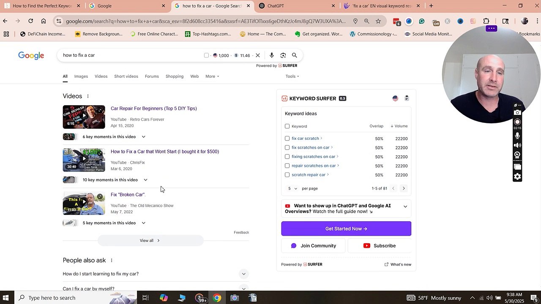This screenshot has height=304, width=541.
Task: Open the recorder settings gear icon
Action: 517,176
